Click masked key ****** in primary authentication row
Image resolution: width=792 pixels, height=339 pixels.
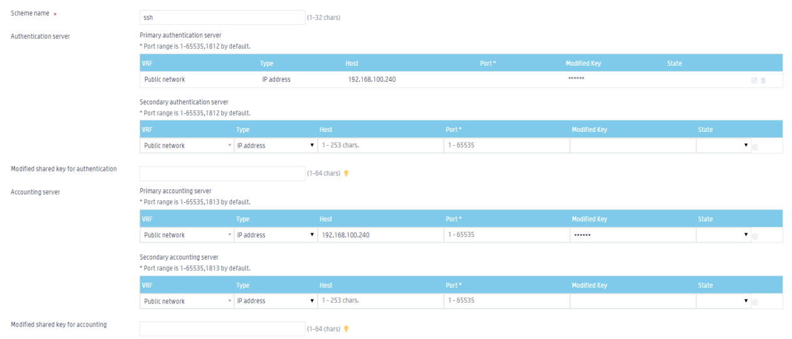(576, 79)
